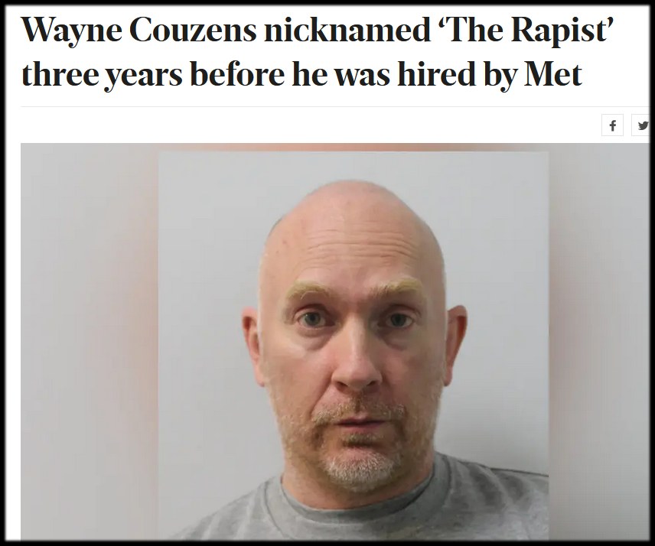This screenshot has height=546, width=655.
Task: Click the blurred left margin of the photo
Action: tap(90, 342)
